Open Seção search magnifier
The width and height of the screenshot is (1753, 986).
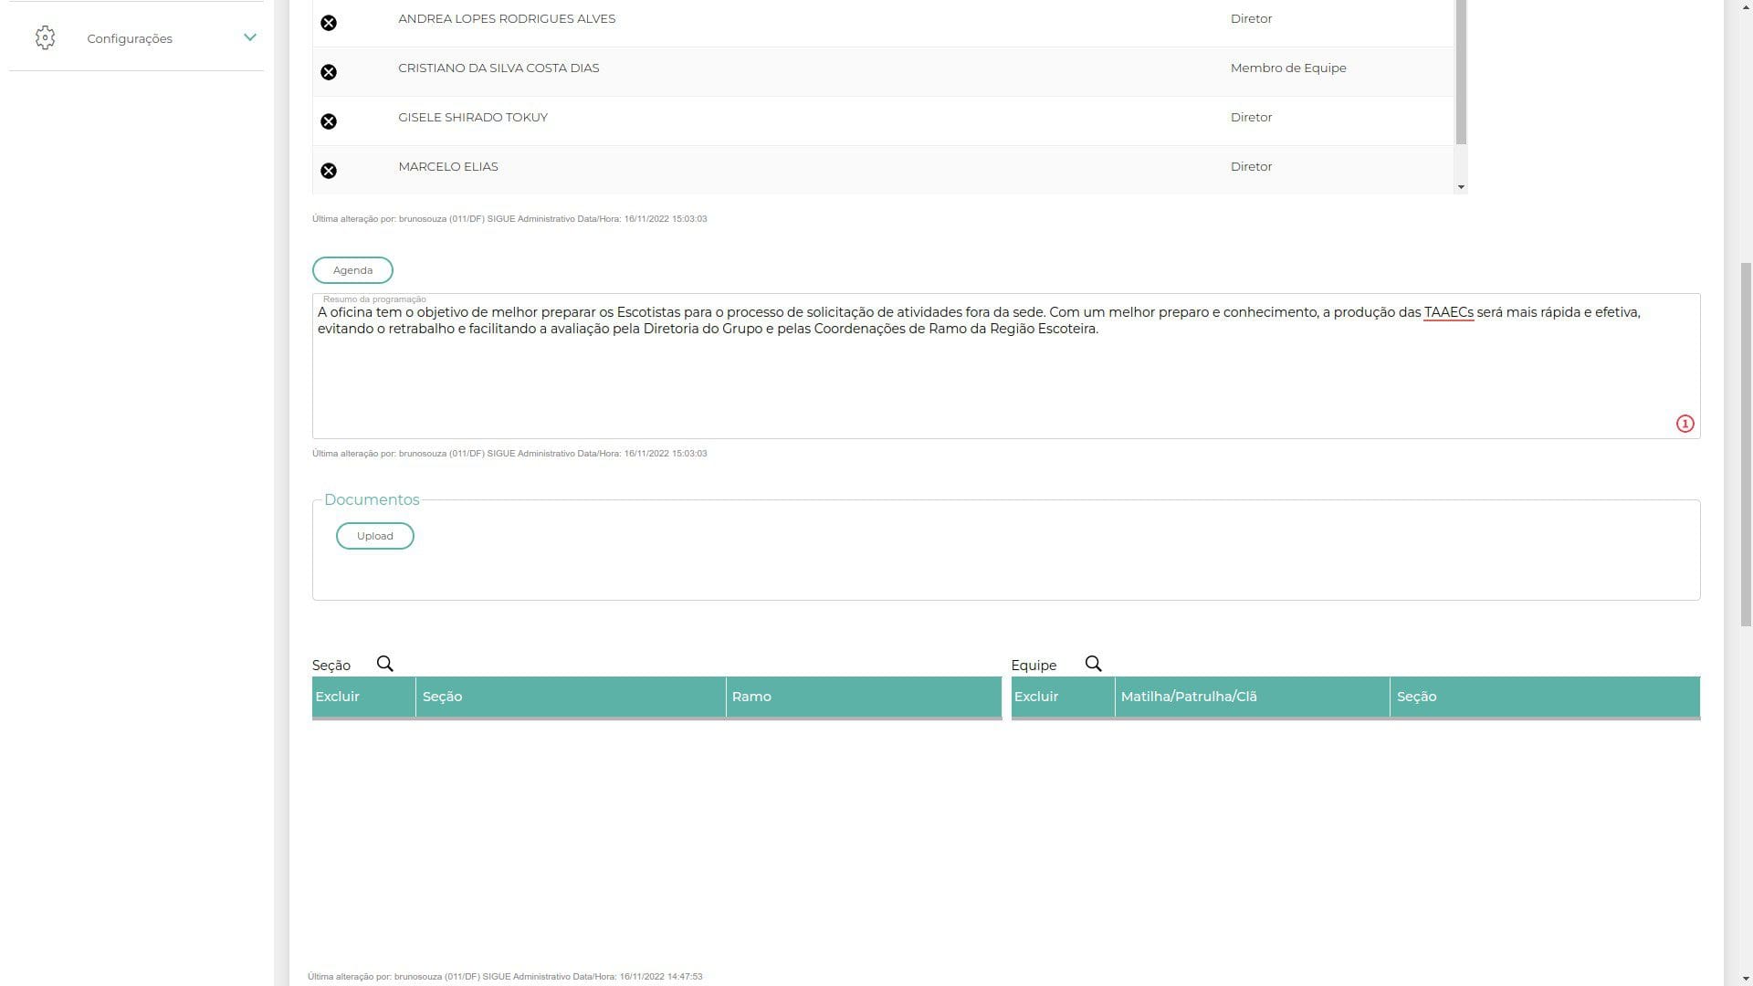pos(384,664)
